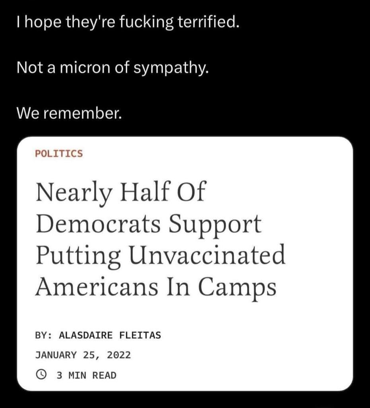Click author name Alasdaire Fleitas
Screen dimensions: 370x408
tap(110, 335)
